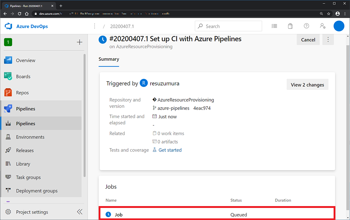The height and width of the screenshot is (220, 350).
Task: Click the 20200407.1 breadcrumb
Action: (122, 26)
